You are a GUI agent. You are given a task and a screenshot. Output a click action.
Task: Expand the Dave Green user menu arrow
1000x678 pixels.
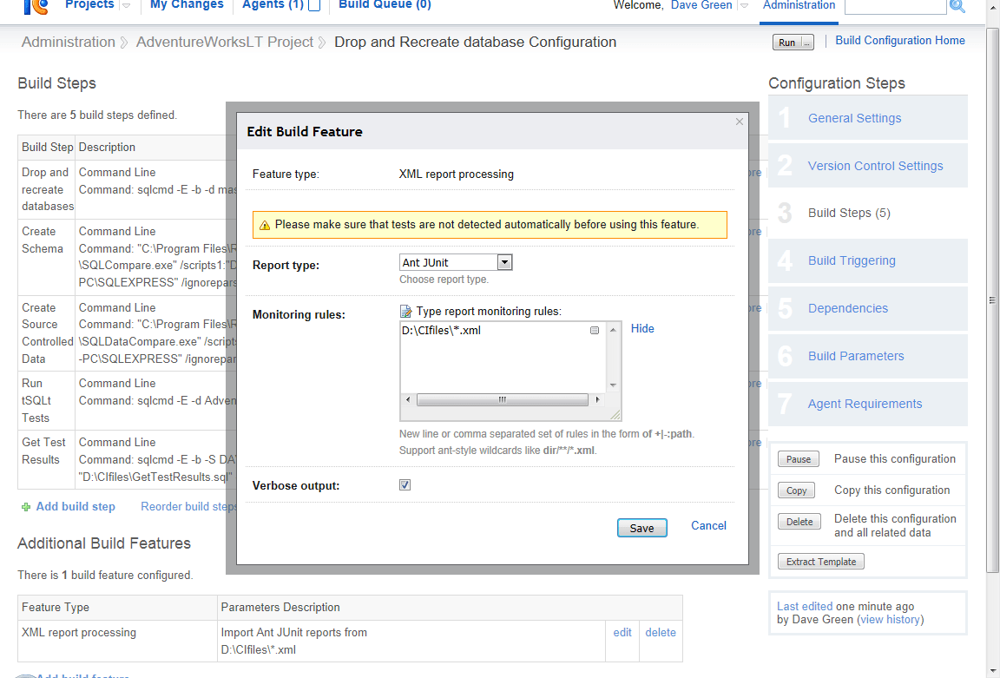point(744,6)
